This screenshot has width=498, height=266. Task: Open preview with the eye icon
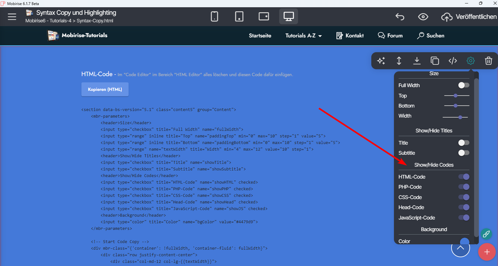tap(423, 17)
